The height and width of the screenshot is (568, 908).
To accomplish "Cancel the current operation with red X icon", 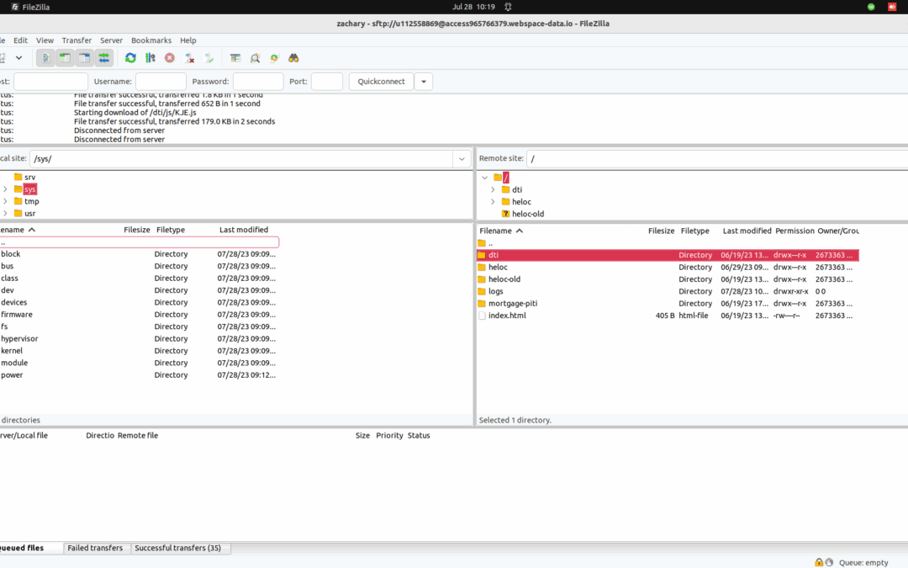I will pyautogui.click(x=170, y=58).
